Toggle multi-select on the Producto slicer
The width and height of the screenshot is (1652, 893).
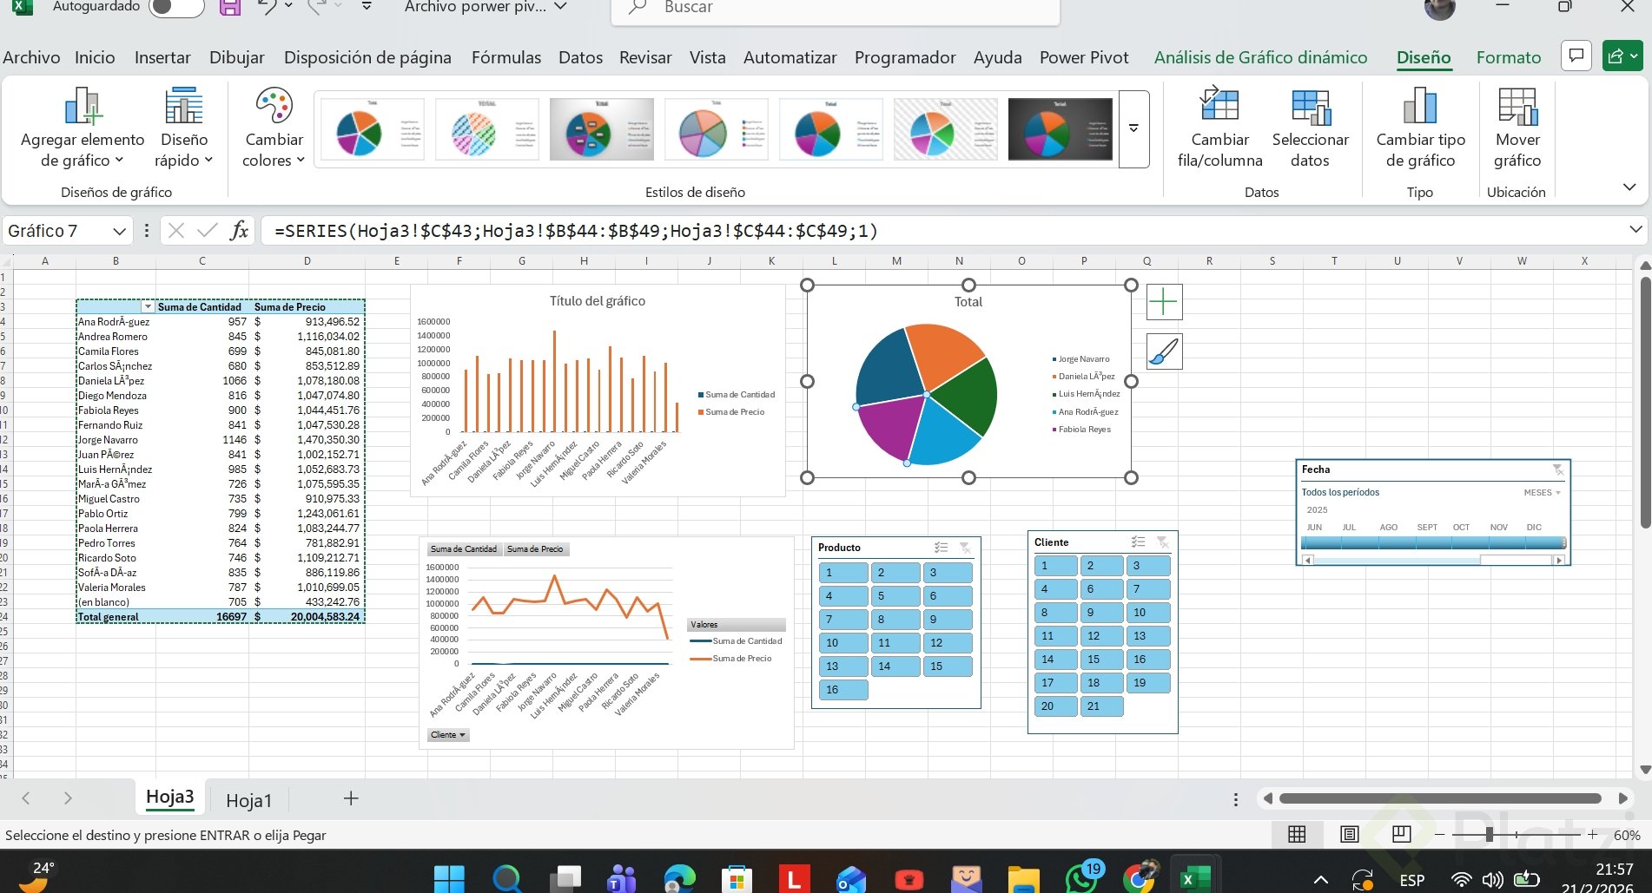click(x=941, y=548)
